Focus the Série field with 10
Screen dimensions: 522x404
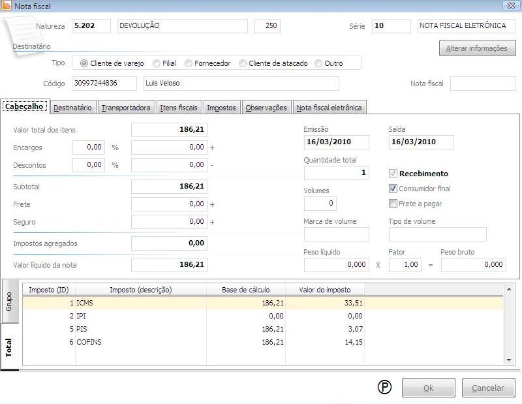pos(391,26)
